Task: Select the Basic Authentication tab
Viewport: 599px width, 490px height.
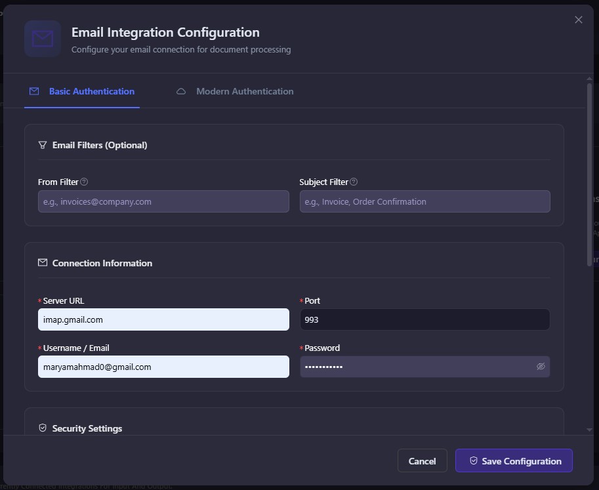Action: click(91, 91)
